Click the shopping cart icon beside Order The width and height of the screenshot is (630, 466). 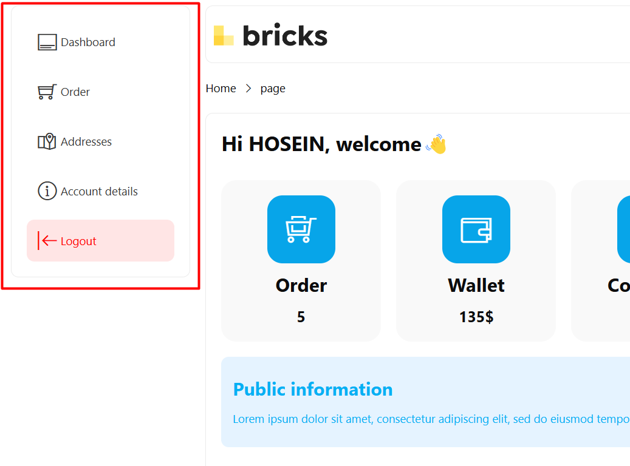point(47,92)
